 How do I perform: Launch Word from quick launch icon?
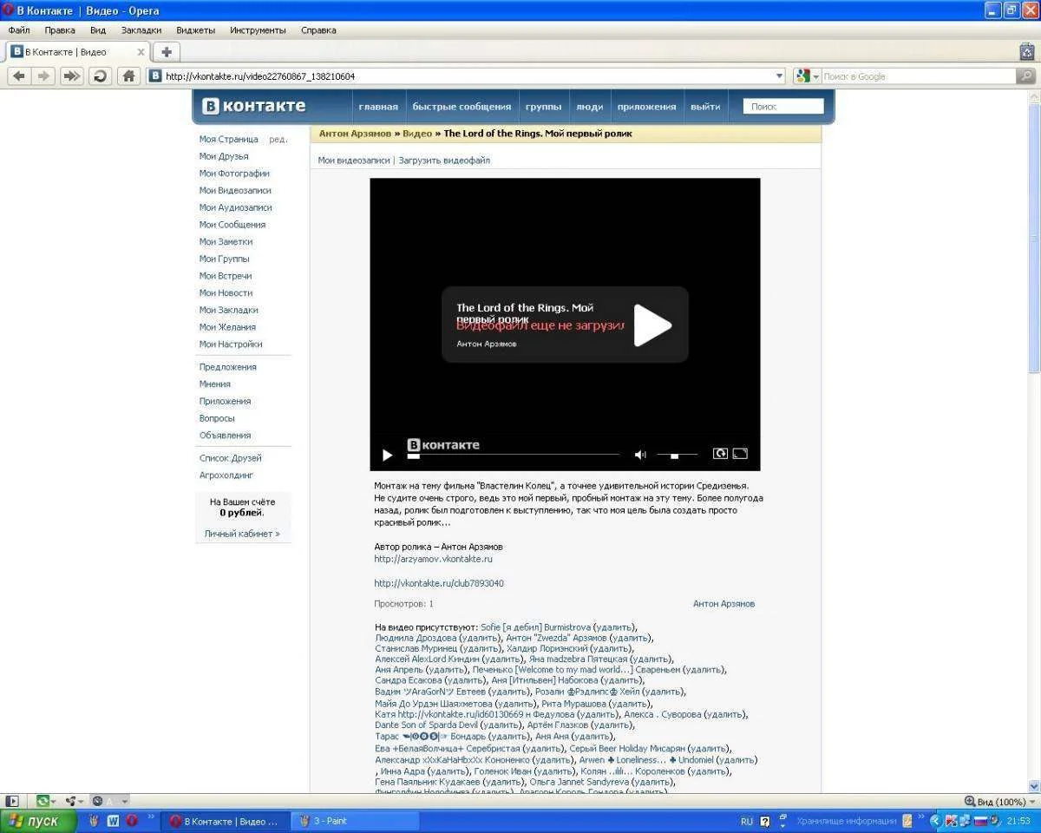pos(113,821)
